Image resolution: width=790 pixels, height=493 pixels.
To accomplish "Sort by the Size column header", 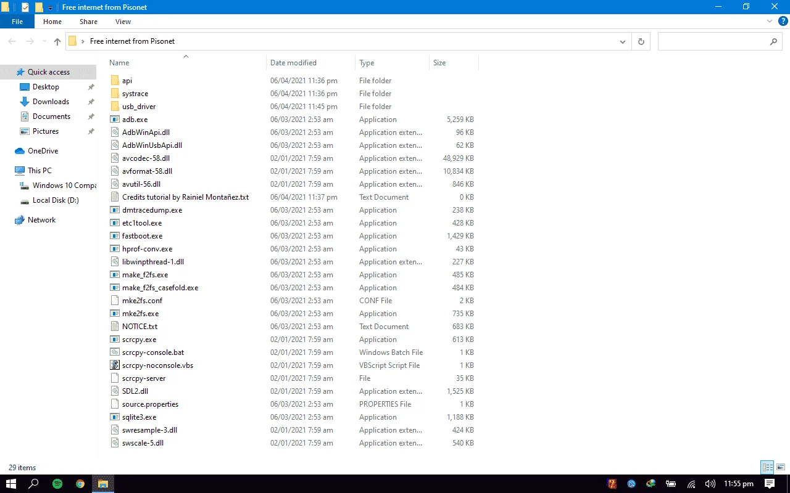I will pyautogui.click(x=454, y=63).
